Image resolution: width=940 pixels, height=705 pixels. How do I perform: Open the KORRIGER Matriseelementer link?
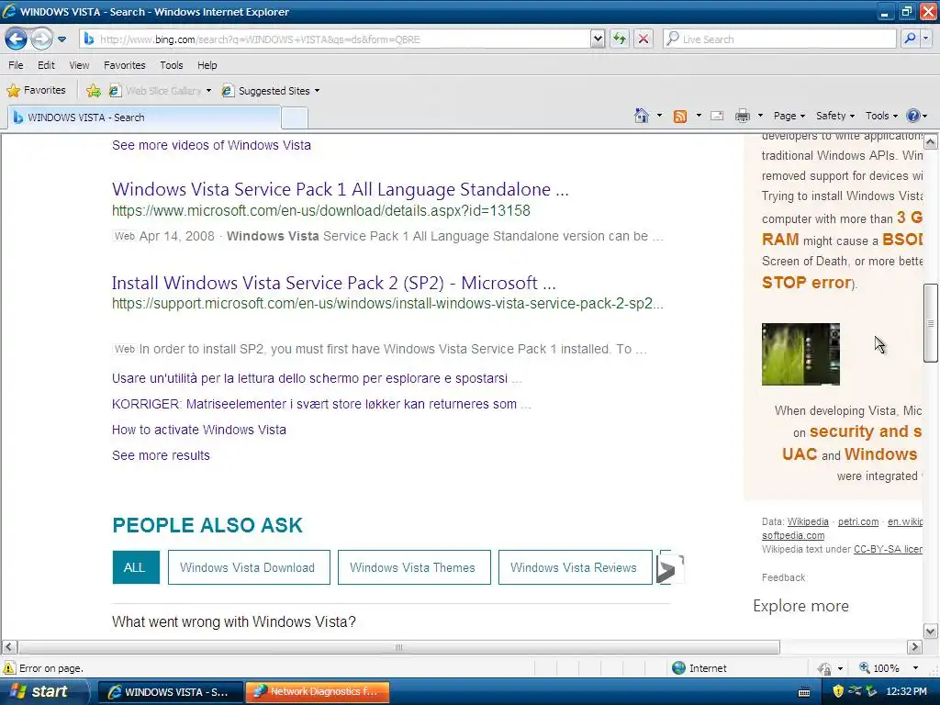coord(321,404)
